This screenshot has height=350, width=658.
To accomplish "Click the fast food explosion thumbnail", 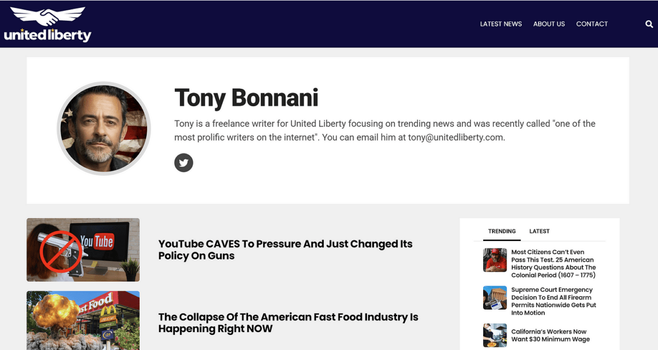I will pyautogui.click(x=83, y=321).
